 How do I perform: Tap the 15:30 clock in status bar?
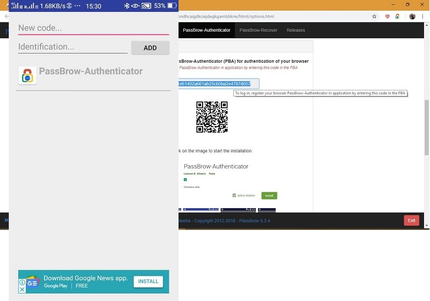(94, 6)
